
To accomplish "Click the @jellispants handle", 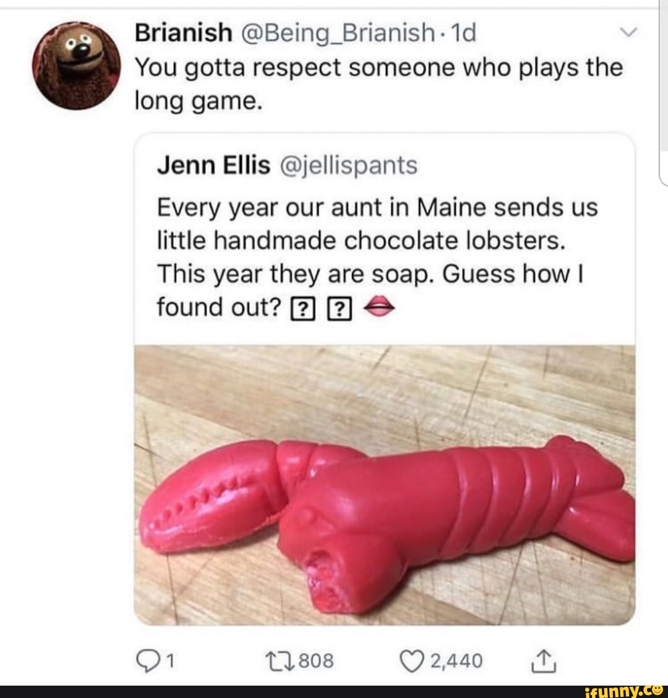I will pos(347,165).
